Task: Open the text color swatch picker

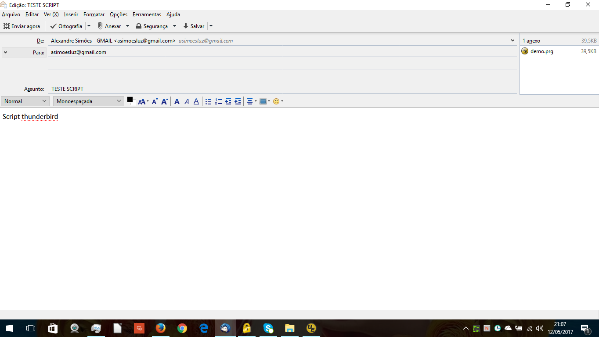Action: tap(130, 100)
